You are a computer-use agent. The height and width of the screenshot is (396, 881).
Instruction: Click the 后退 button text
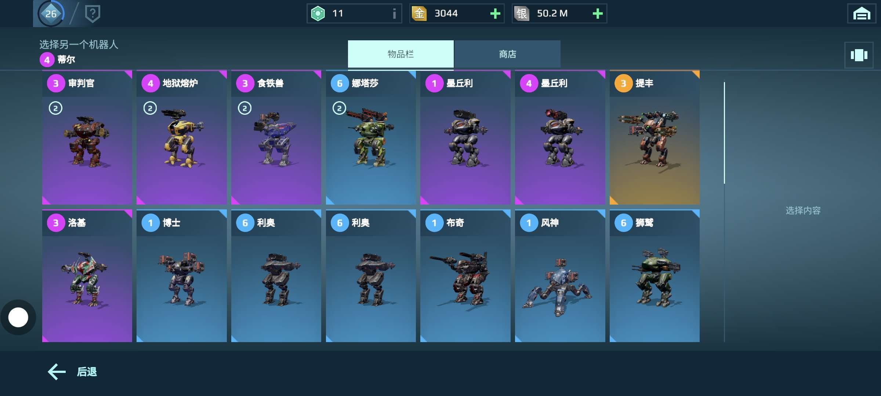click(87, 372)
